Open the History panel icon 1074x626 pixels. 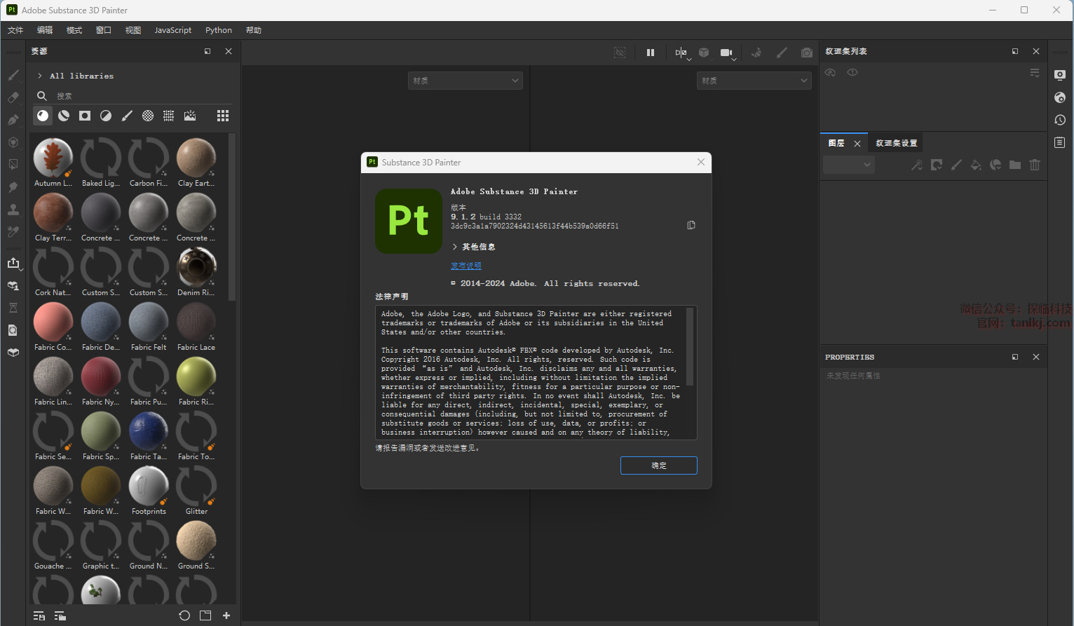pos(1060,120)
